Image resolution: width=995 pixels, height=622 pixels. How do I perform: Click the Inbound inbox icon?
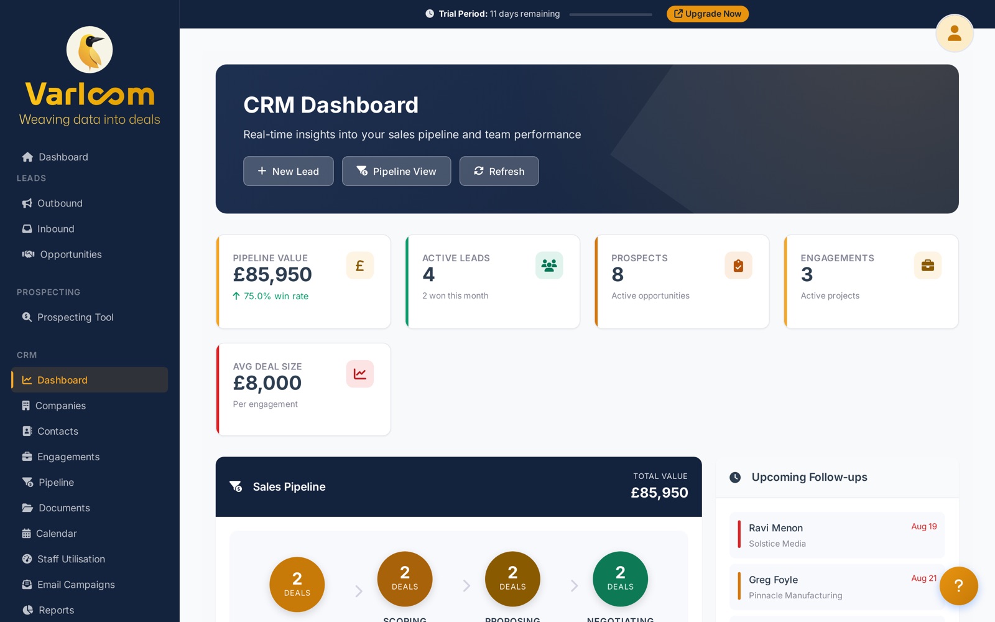(x=27, y=229)
